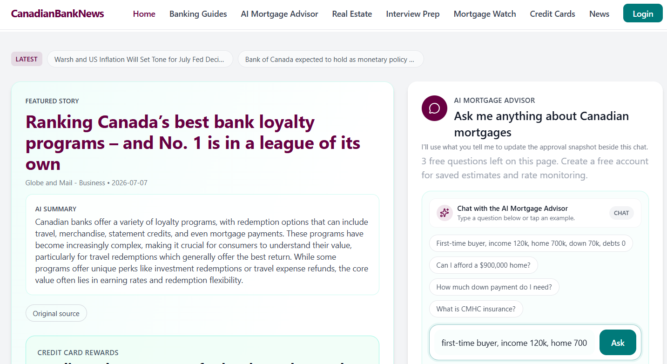This screenshot has height=364, width=667.
Task: Select Interview Prep in the top navigation
Action: coord(413,14)
